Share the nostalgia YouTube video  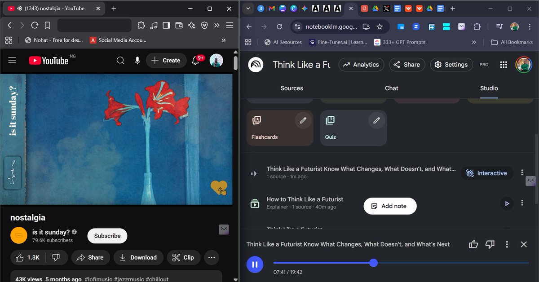click(90, 257)
